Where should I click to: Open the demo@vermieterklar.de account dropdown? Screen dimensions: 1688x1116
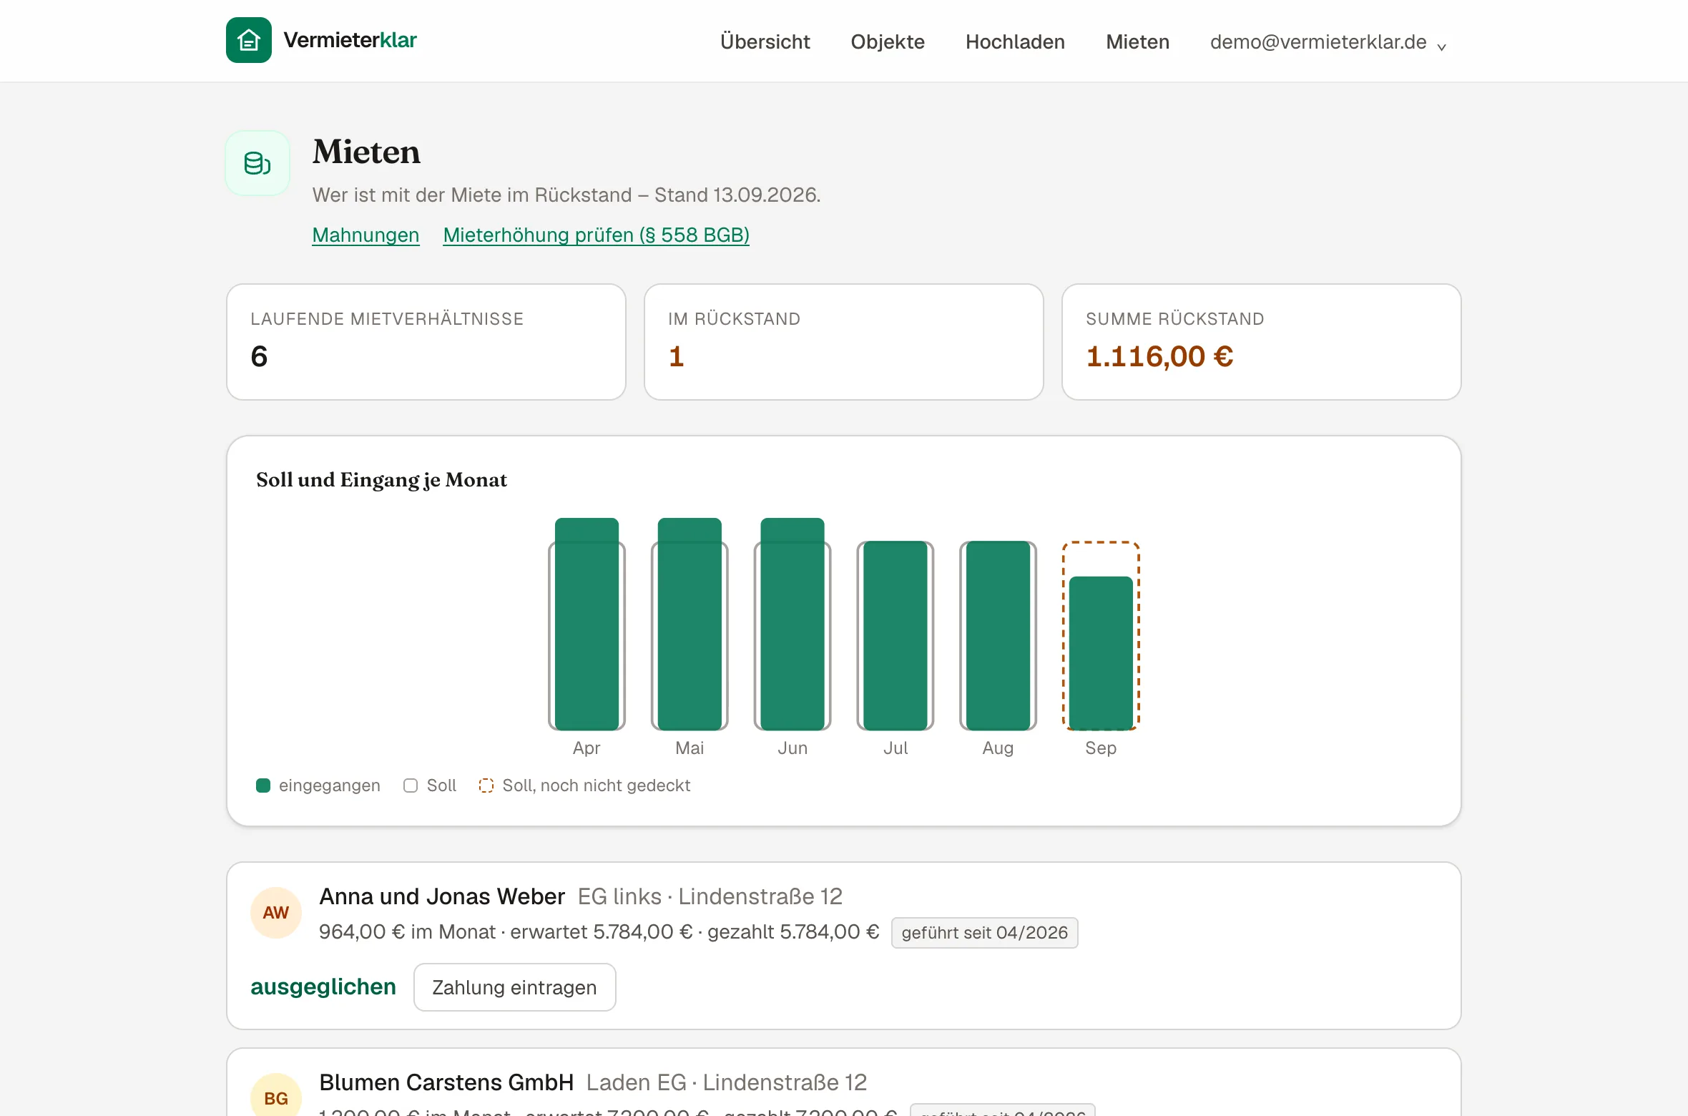pos(1328,42)
